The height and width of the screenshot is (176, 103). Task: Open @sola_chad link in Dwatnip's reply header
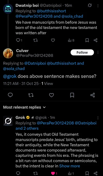pyautogui.click(x=72, y=16)
